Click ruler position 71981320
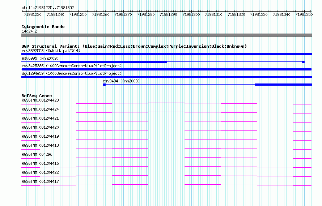Screen dimensions: 322x206 [x=236, y=14]
